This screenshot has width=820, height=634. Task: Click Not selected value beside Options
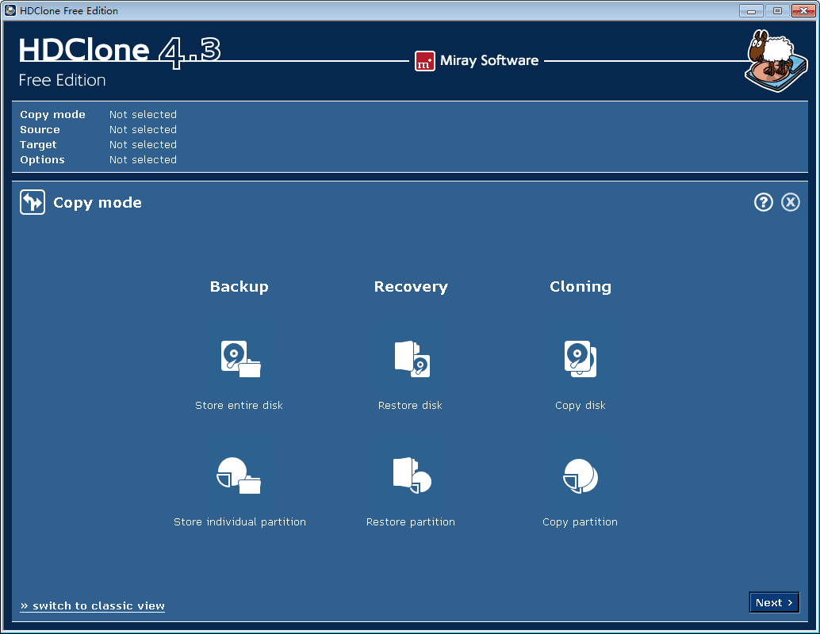pos(143,160)
